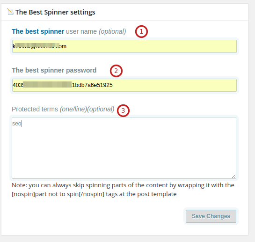Click the nospin note text below textarea
Screen dimensions: 255x242
point(123,190)
